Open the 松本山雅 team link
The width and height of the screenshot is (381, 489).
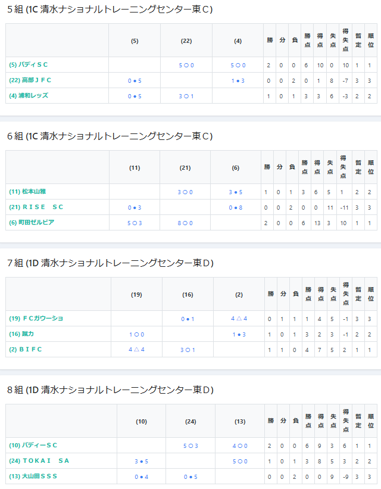tap(27, 191)
